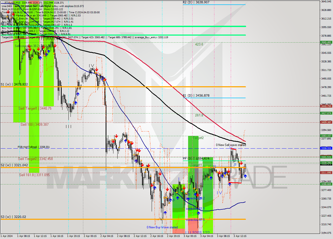Select the '3 Apr 04:15' time axis label
The image size is (333, 239).
click(207, 236)
